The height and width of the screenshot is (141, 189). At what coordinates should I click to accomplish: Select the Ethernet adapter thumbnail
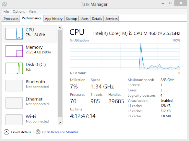pos(14,103)
